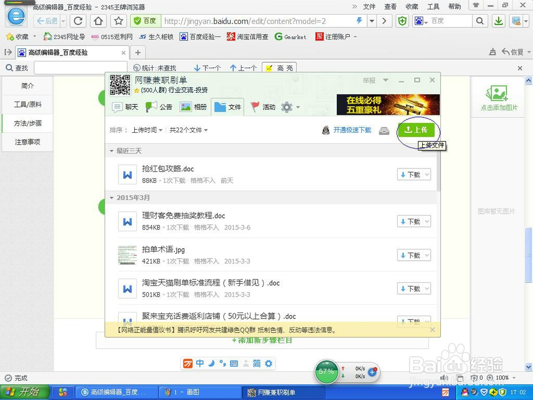The width and height of the screenshot is (533, 400).
Task: Toggle the 高亮 highlight button
Action: (279, 68)
